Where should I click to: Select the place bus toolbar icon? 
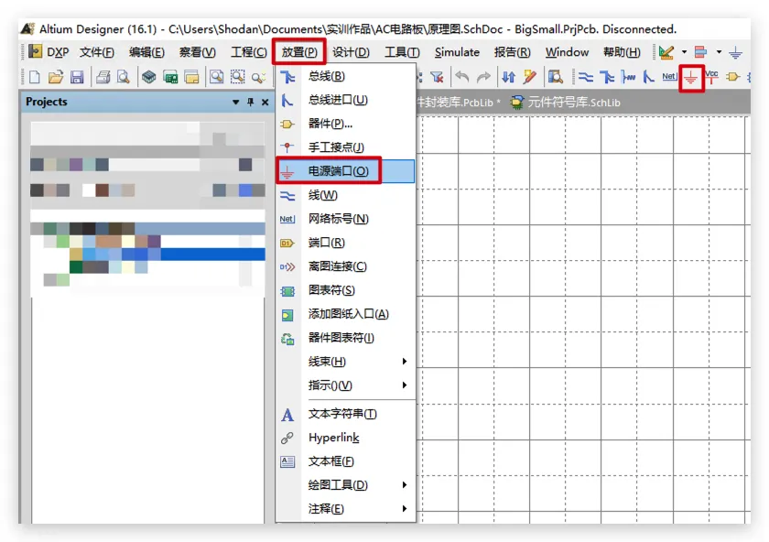[x=607, y=77]
